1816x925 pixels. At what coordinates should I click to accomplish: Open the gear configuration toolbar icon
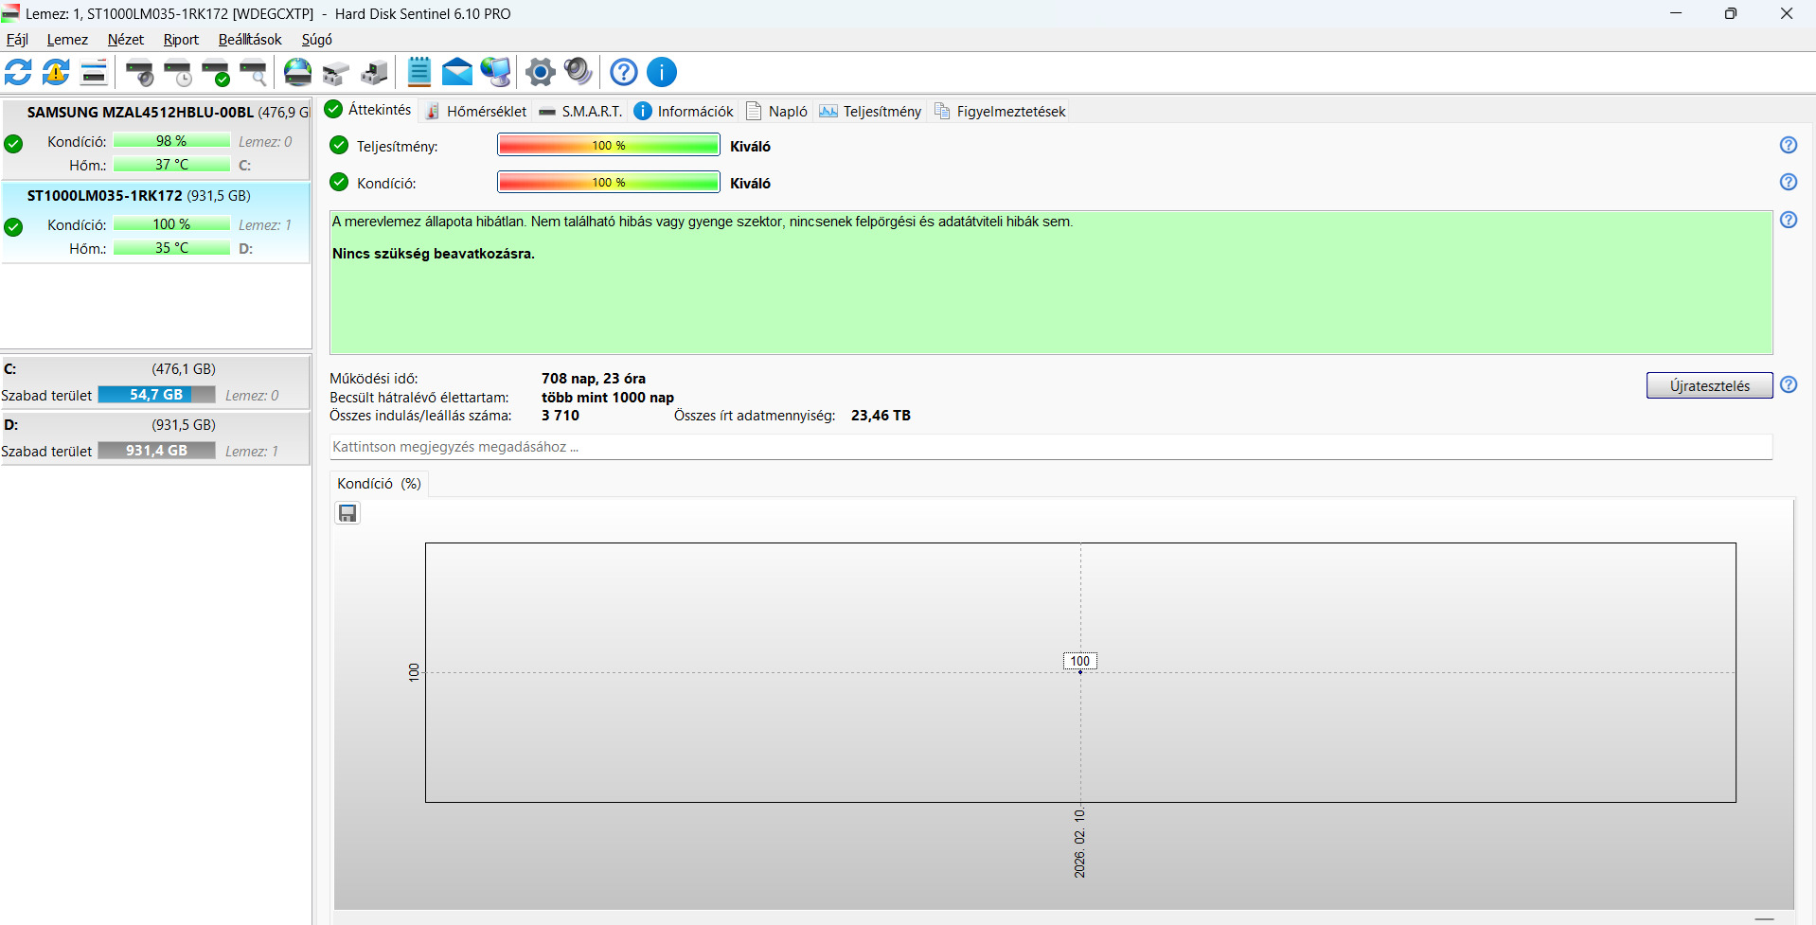(x=541, y=72)
